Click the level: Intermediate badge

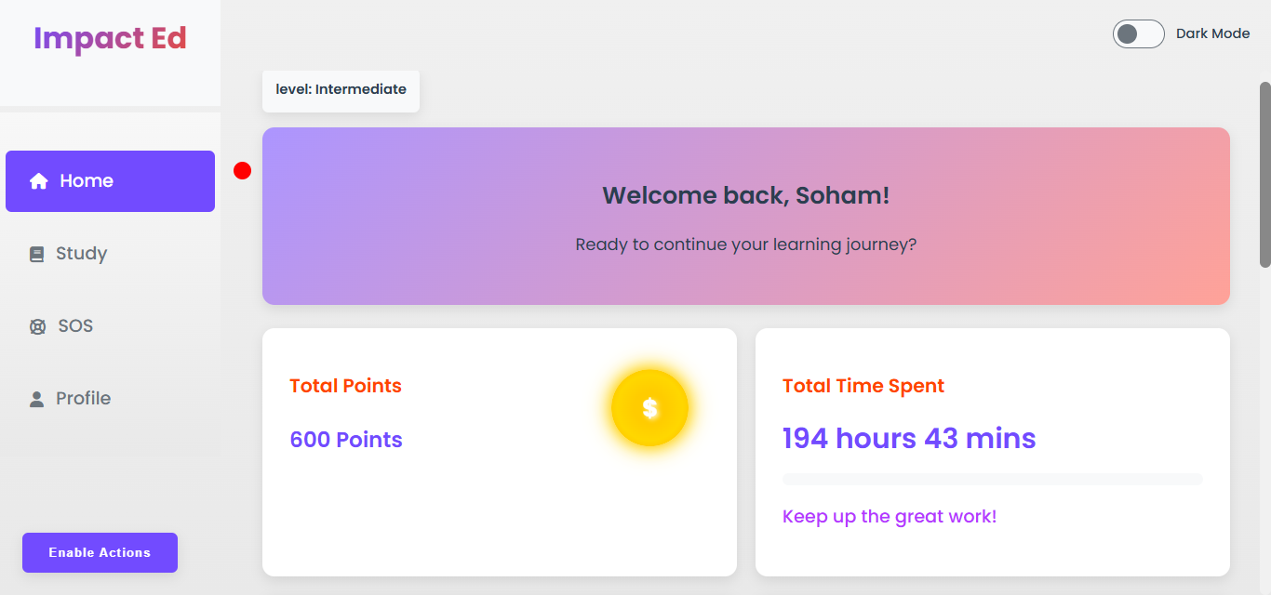(x=341, y=90)
